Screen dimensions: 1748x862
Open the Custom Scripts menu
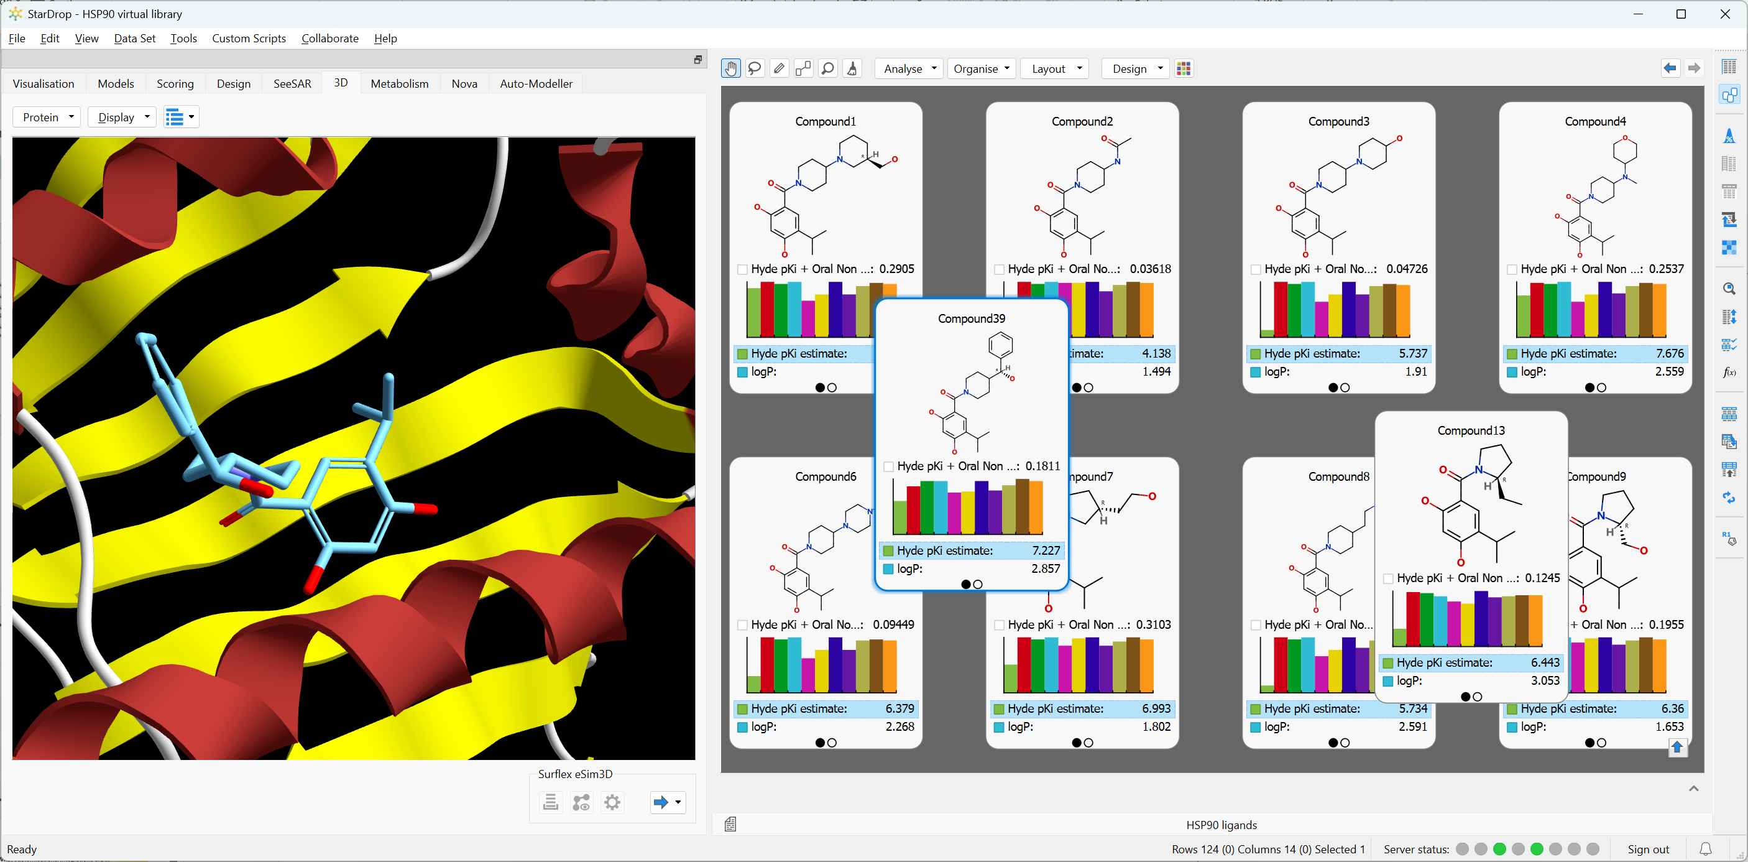coord(249,38)
